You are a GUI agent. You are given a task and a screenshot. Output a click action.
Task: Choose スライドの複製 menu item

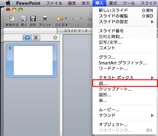pos(125,16)
